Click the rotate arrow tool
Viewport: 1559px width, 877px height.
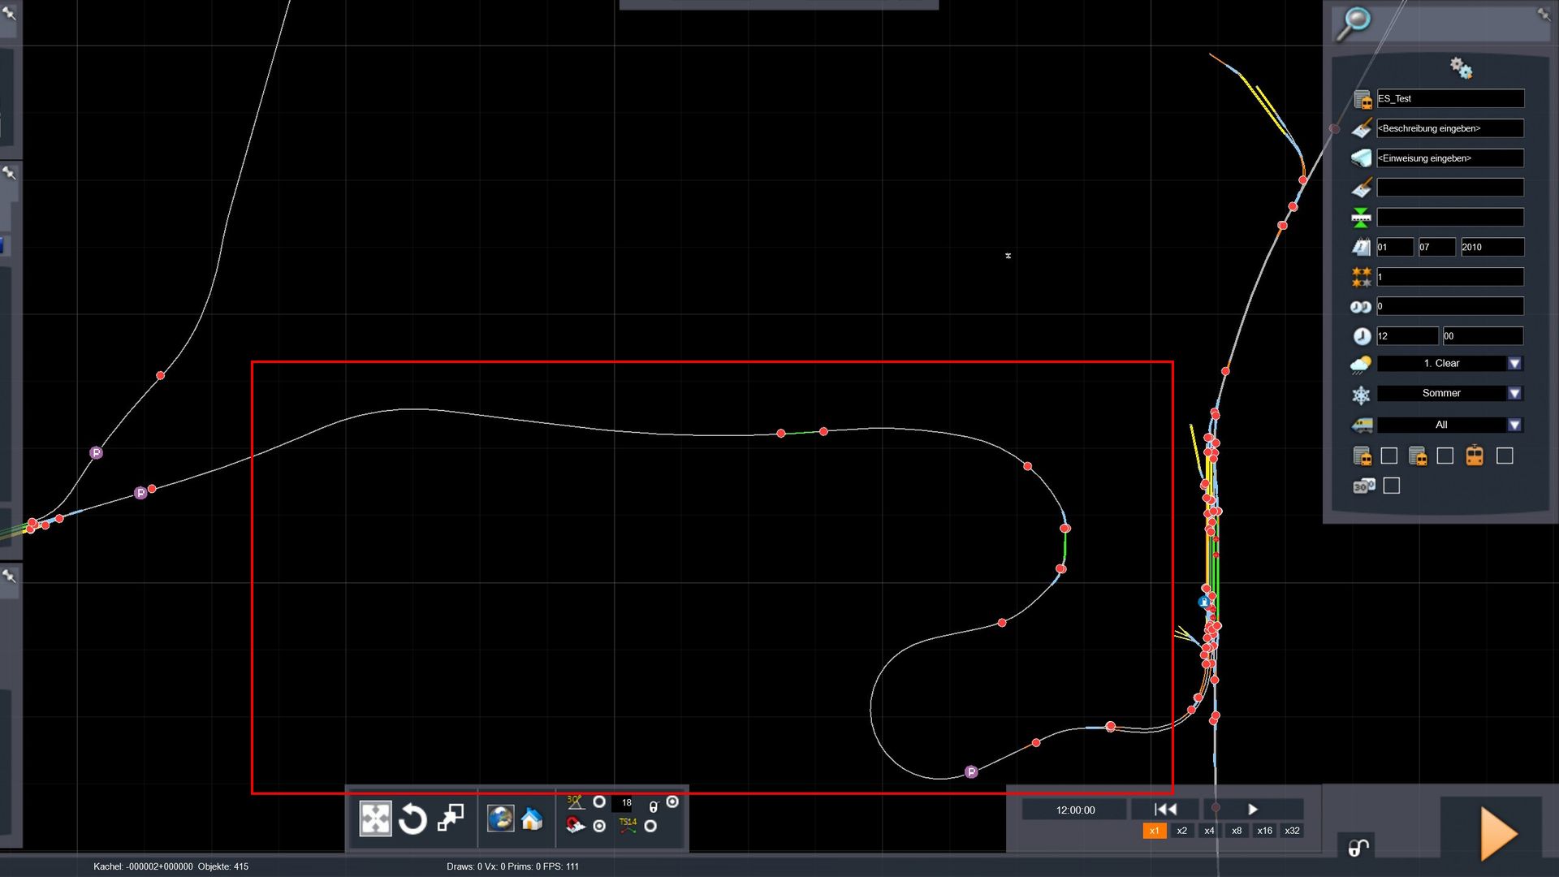coord(412,819)
